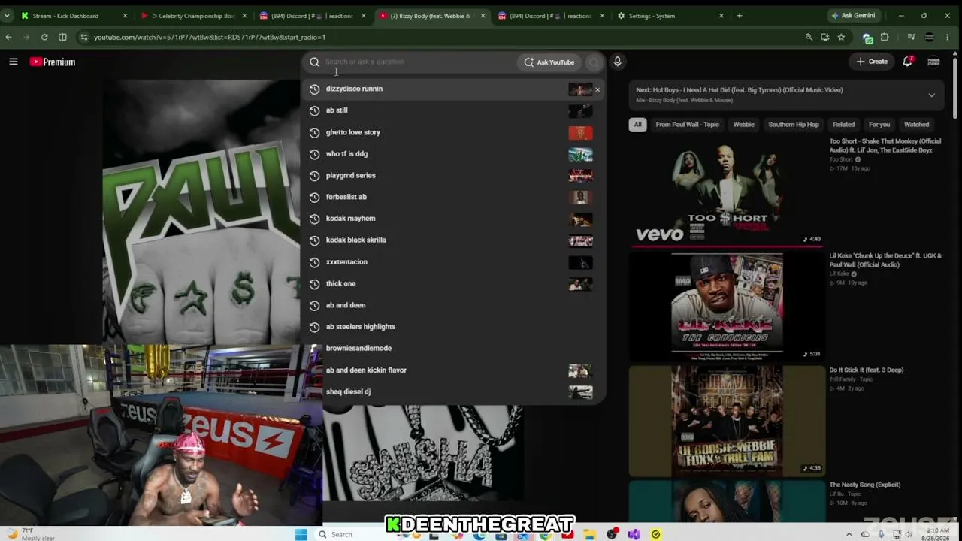Toggle the browser side panel icon

[62, 37]
